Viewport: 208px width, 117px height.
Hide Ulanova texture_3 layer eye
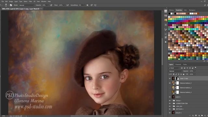(170, 83)
